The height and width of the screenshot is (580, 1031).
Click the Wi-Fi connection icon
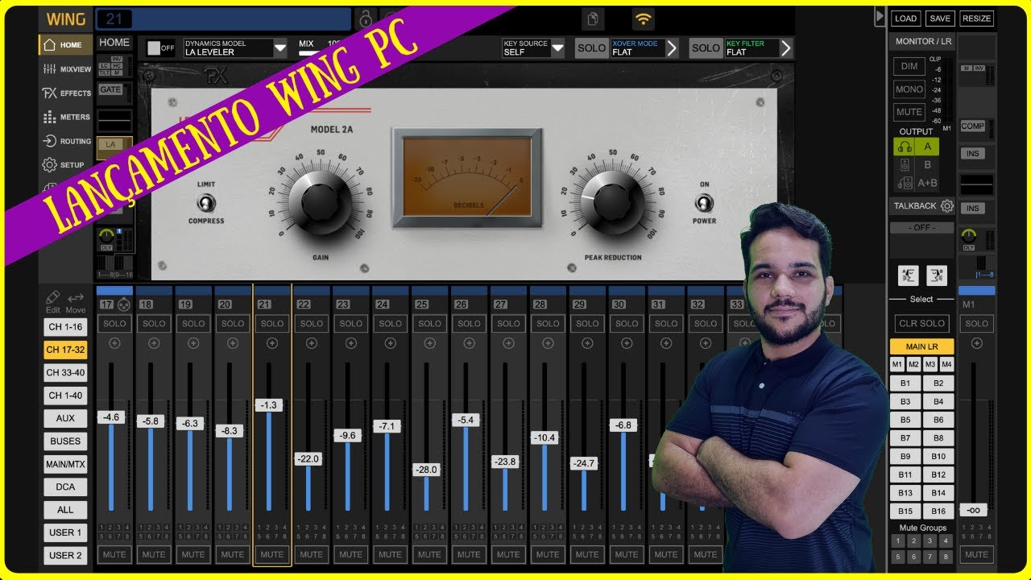(643, 19)
